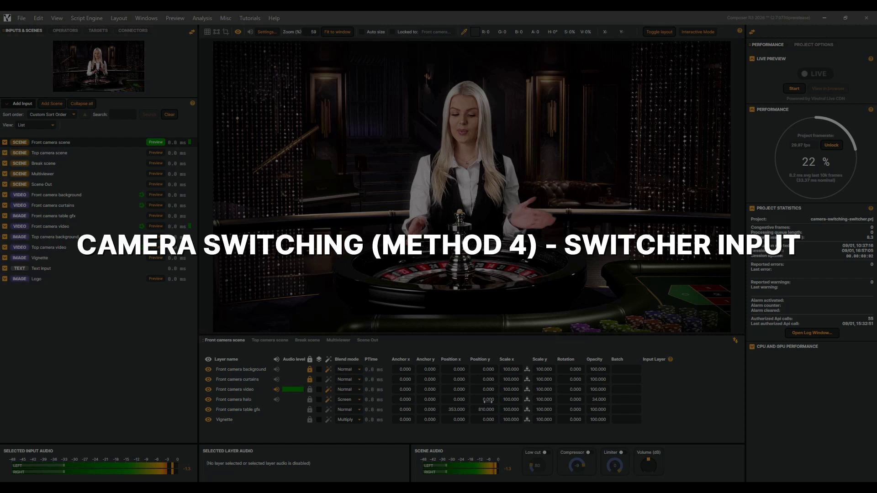Viewport: 877px width, 493px height.
Task: Click the Compressor knob in Scene Audio
Action: pos(576,466)
